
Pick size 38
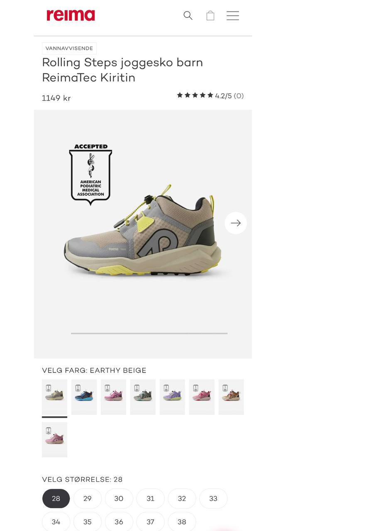182,522
